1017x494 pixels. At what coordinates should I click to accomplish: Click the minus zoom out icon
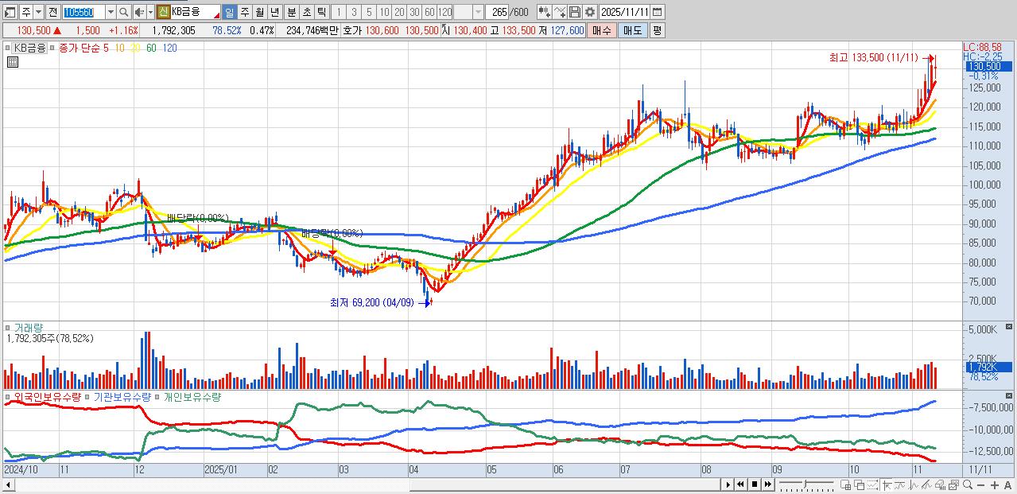point(980,485)
